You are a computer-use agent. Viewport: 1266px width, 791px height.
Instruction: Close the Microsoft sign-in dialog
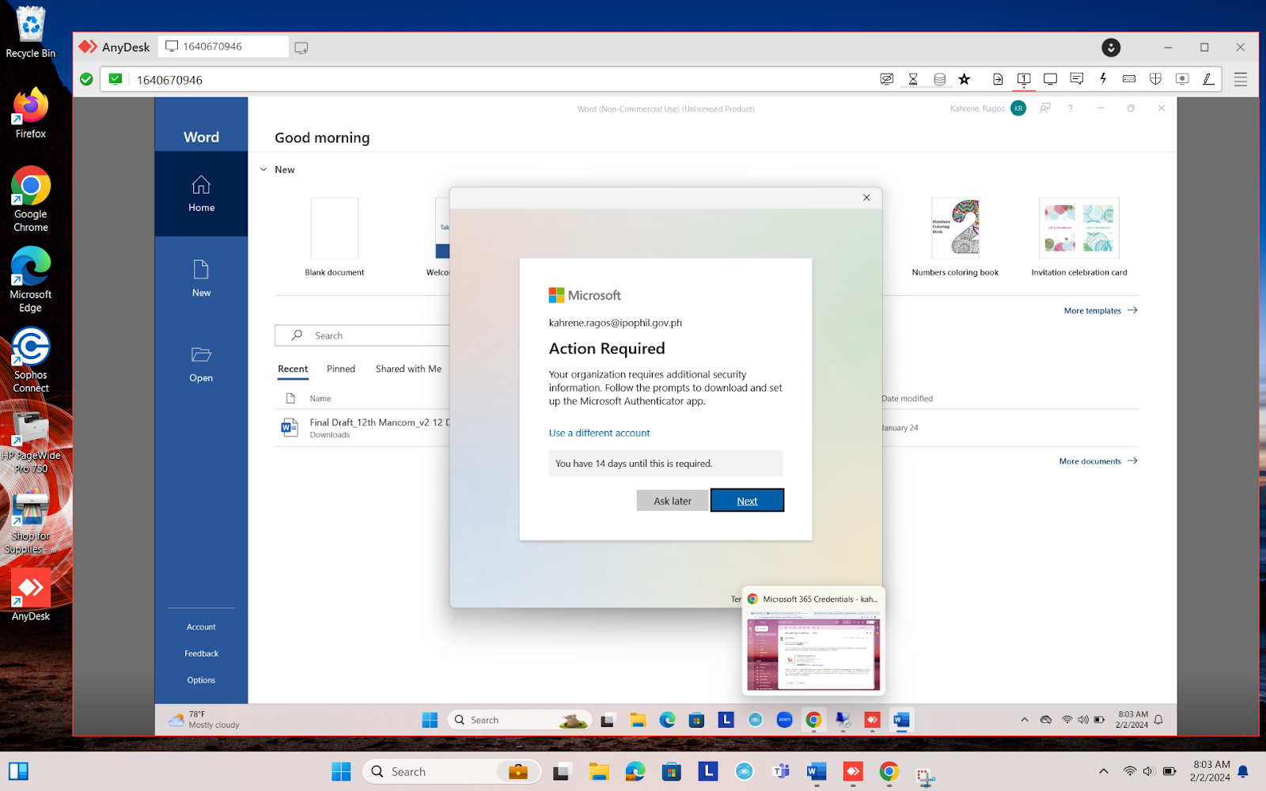(x=866, y=198)
